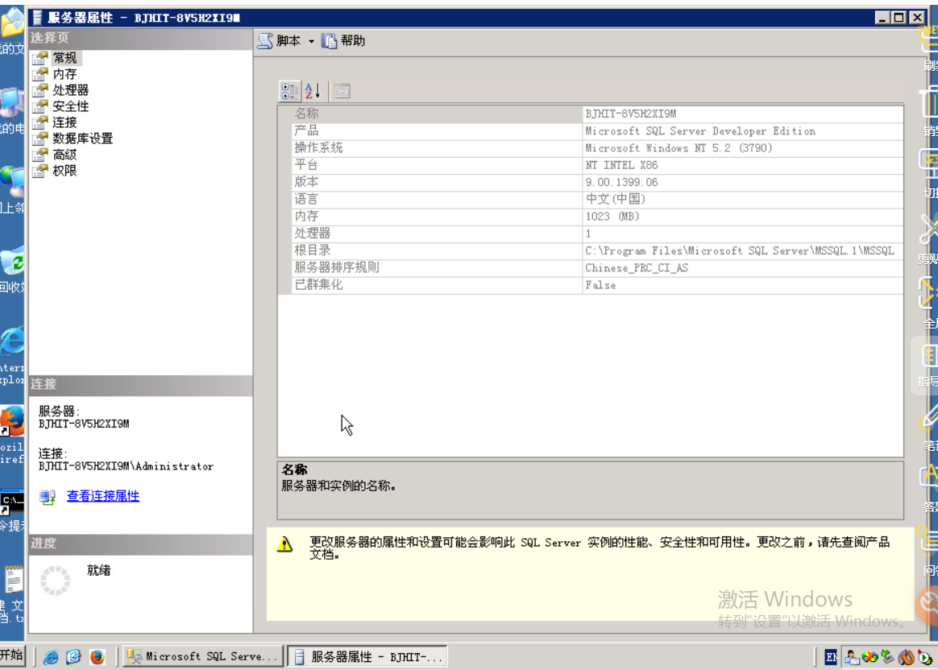Minimize the 服务器属性 window

(882, 18)
